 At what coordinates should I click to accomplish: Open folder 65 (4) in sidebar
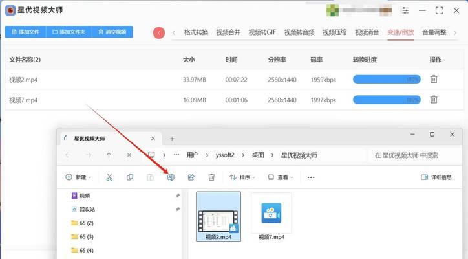[83, 251]
